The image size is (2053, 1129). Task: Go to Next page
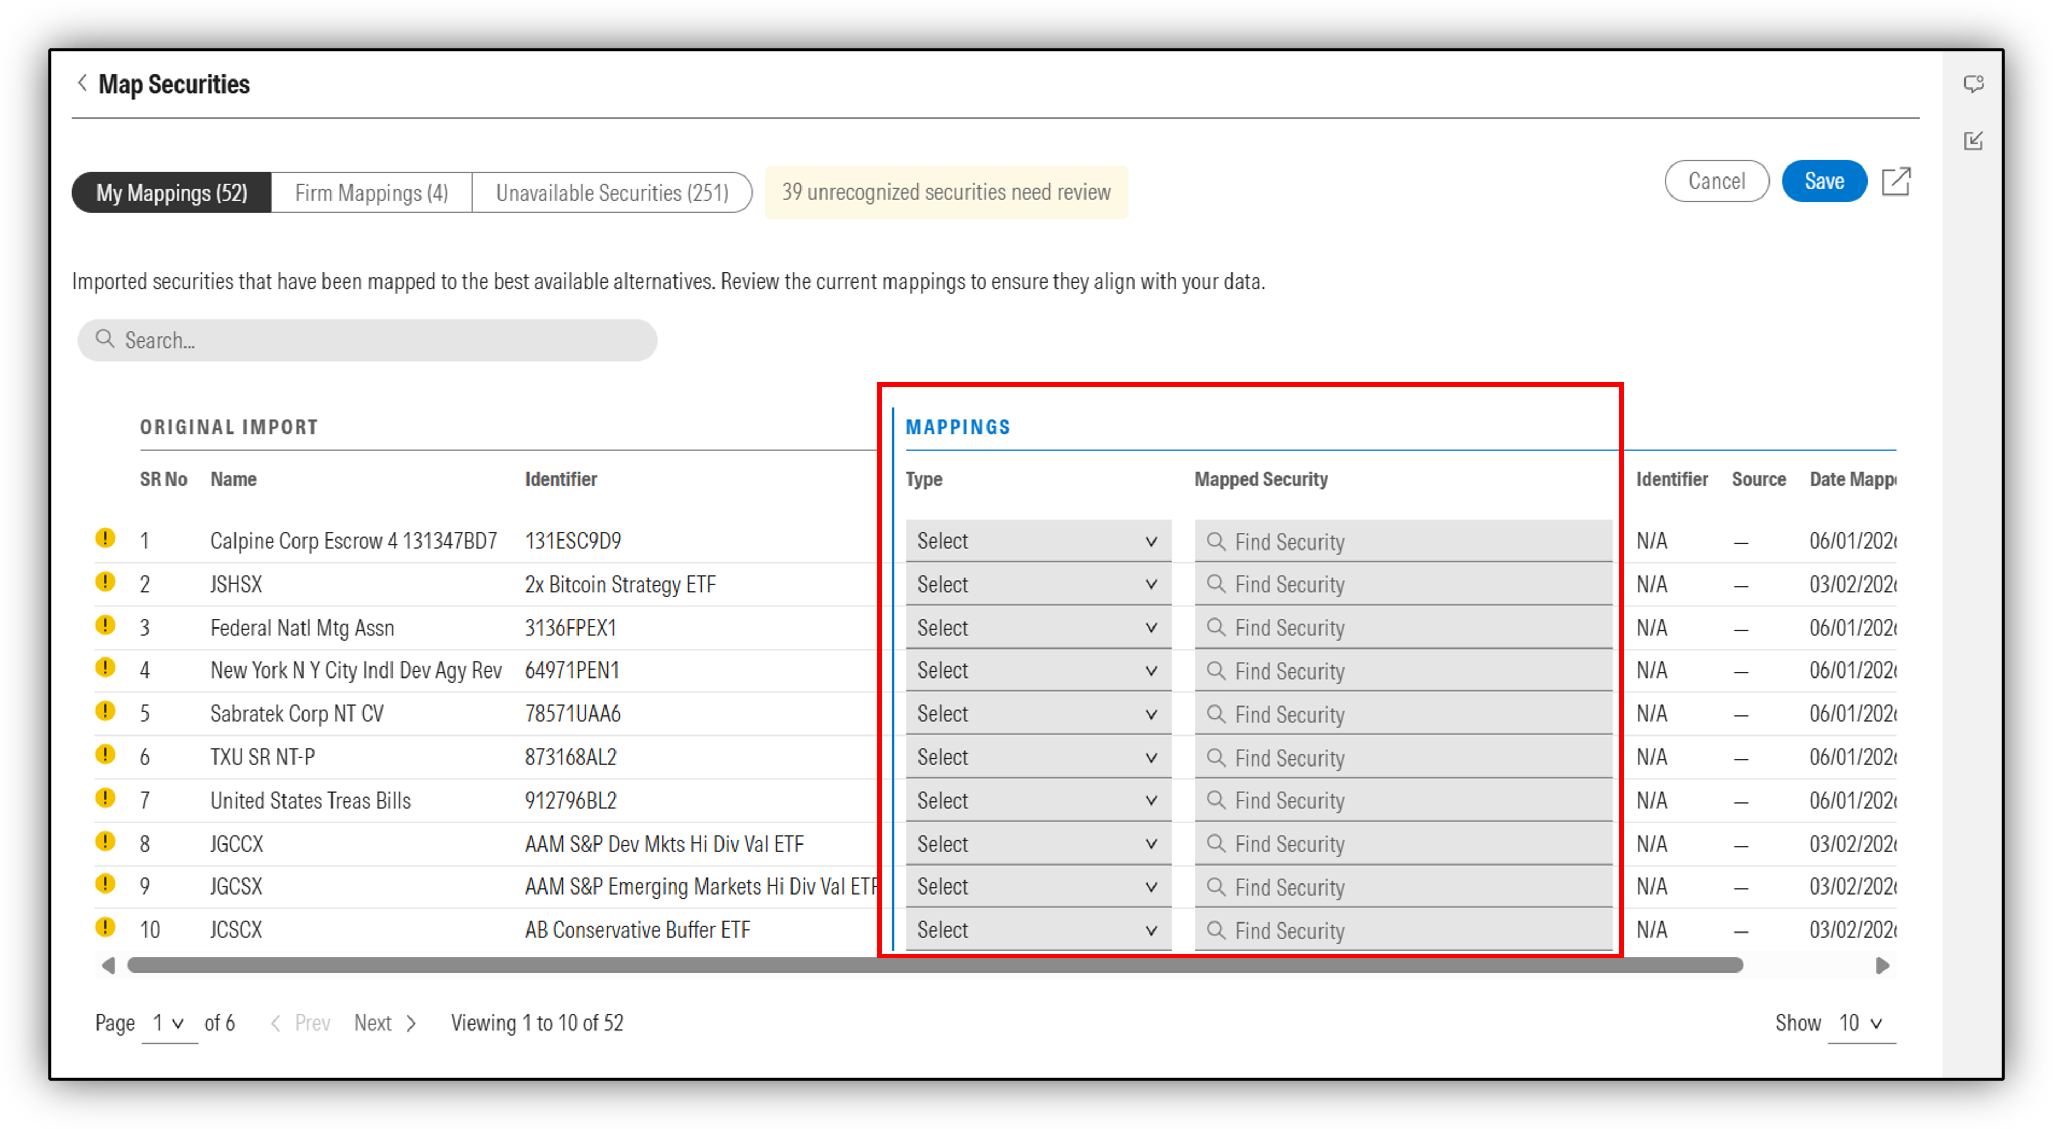(x=385, y=1023)
